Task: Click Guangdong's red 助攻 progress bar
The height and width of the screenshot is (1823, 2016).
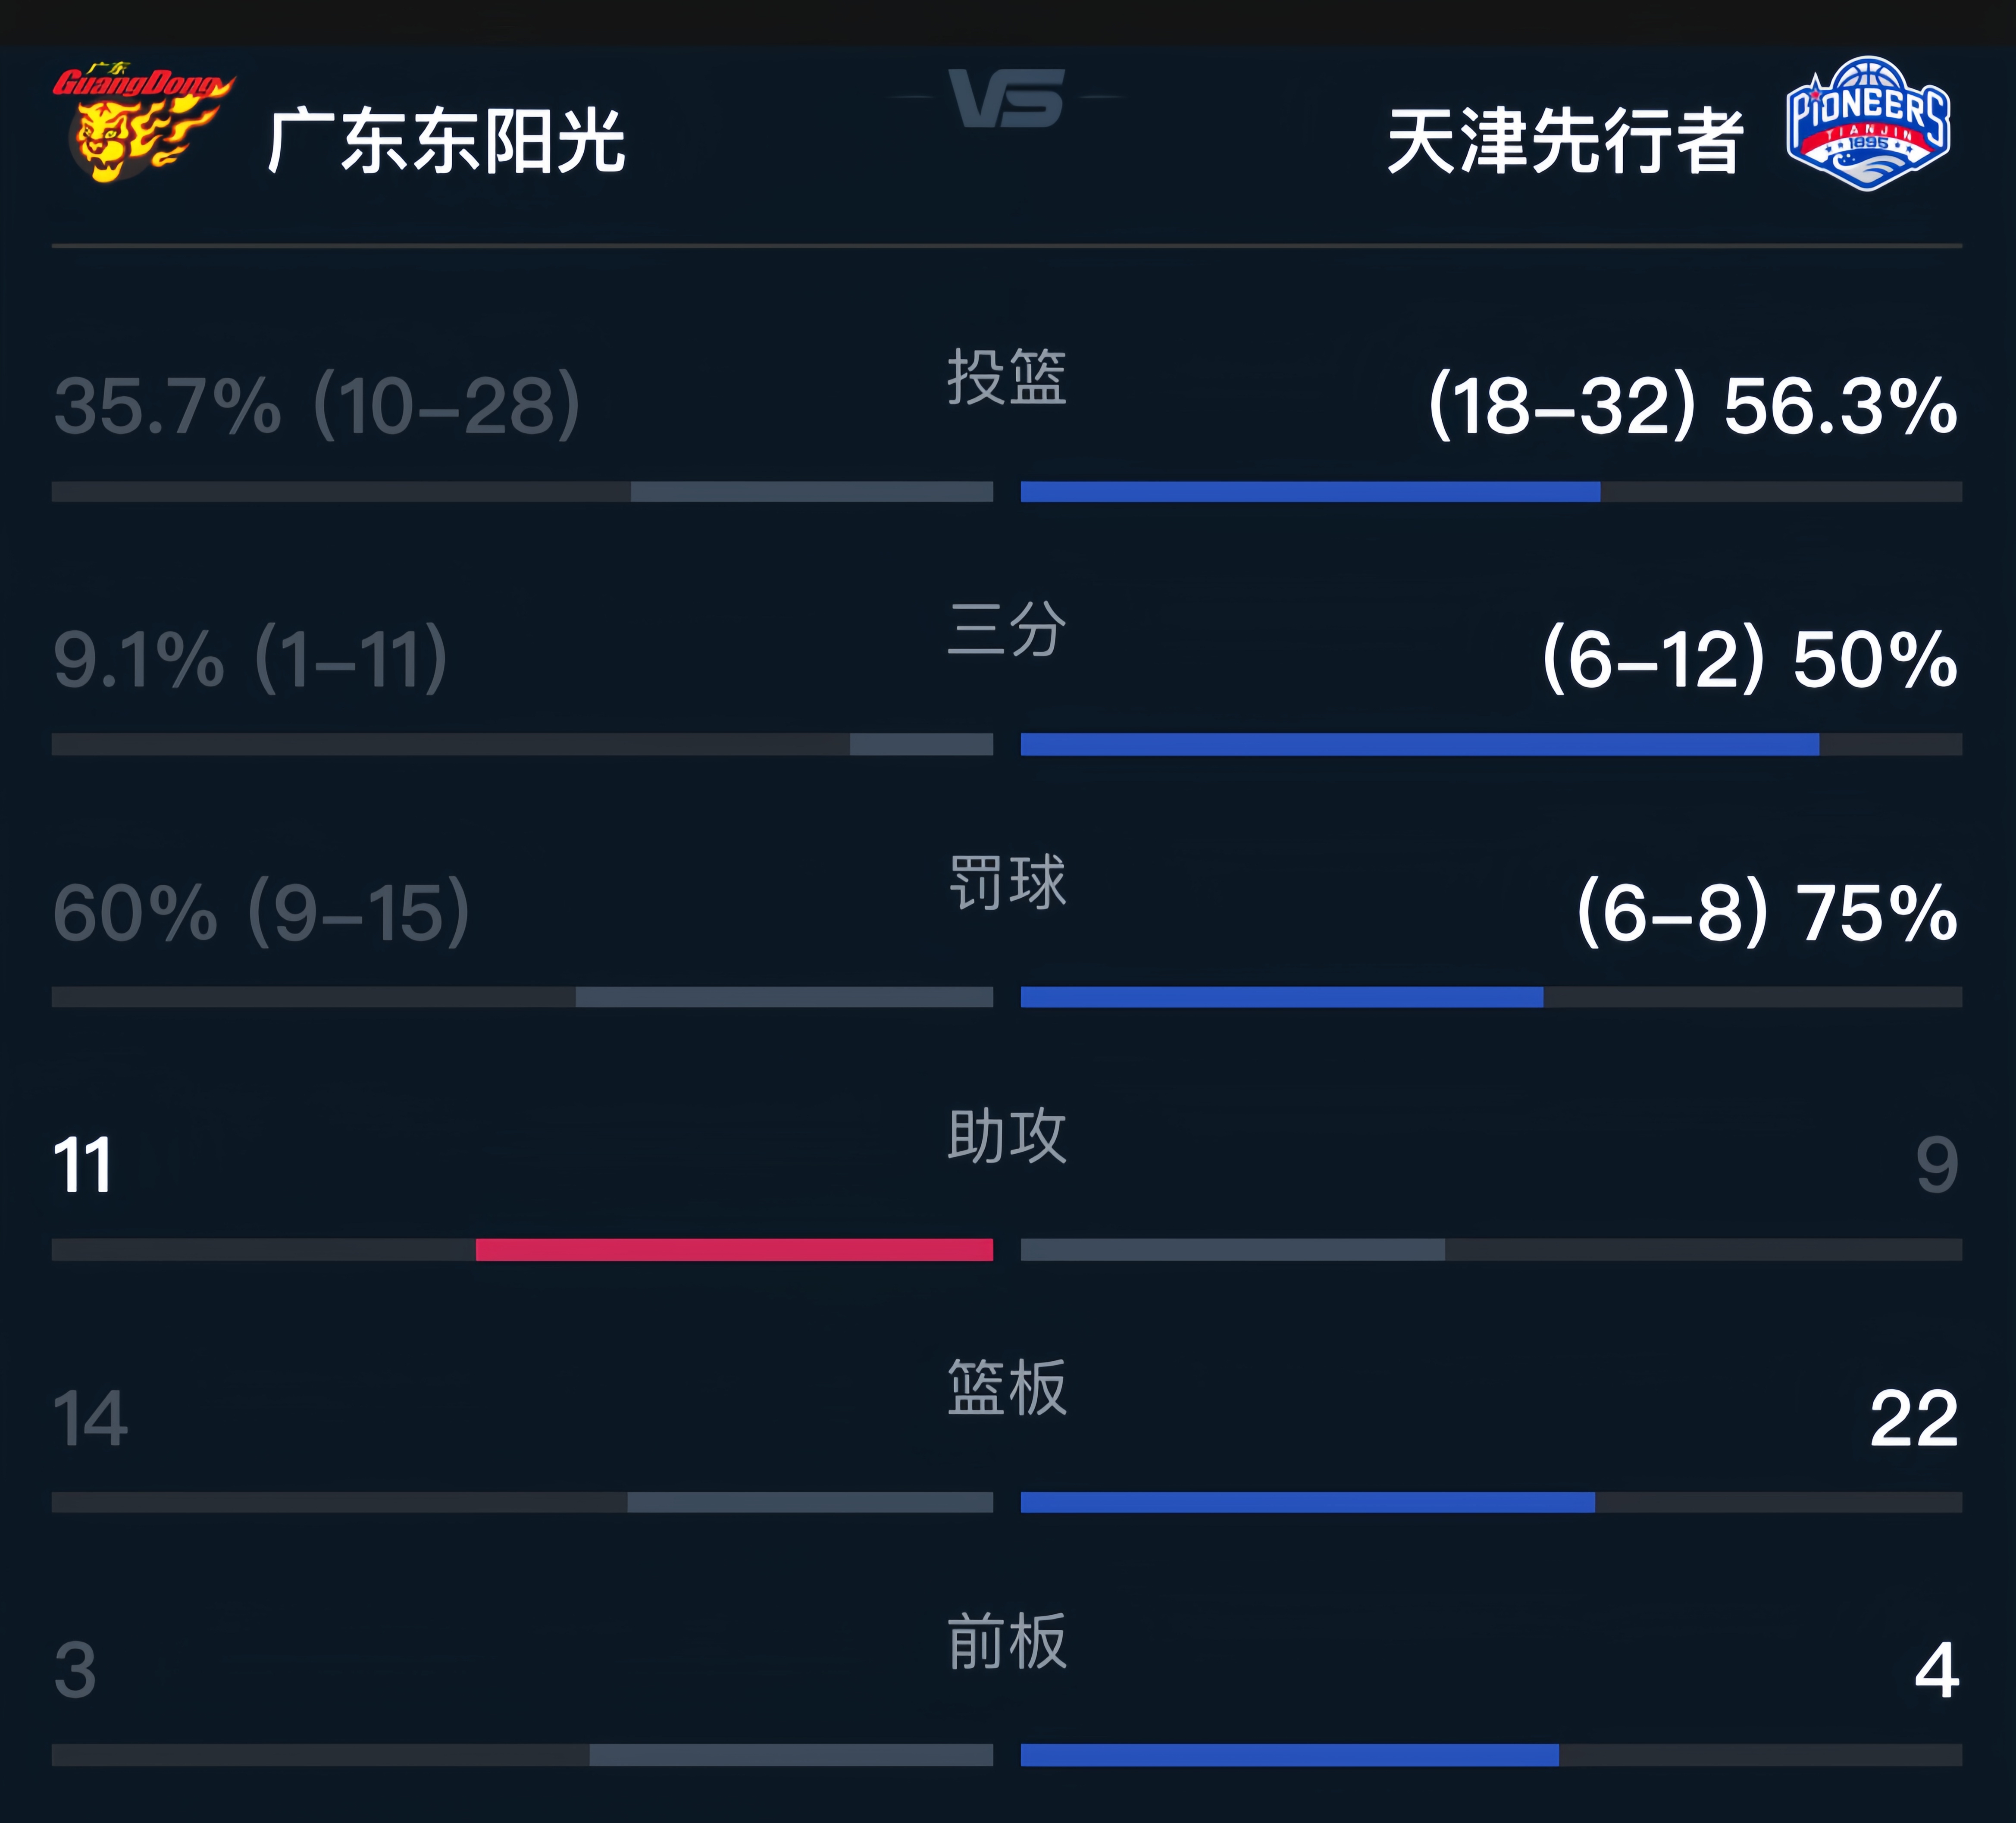Action: pyautogui.click(x=734, y=1249)
